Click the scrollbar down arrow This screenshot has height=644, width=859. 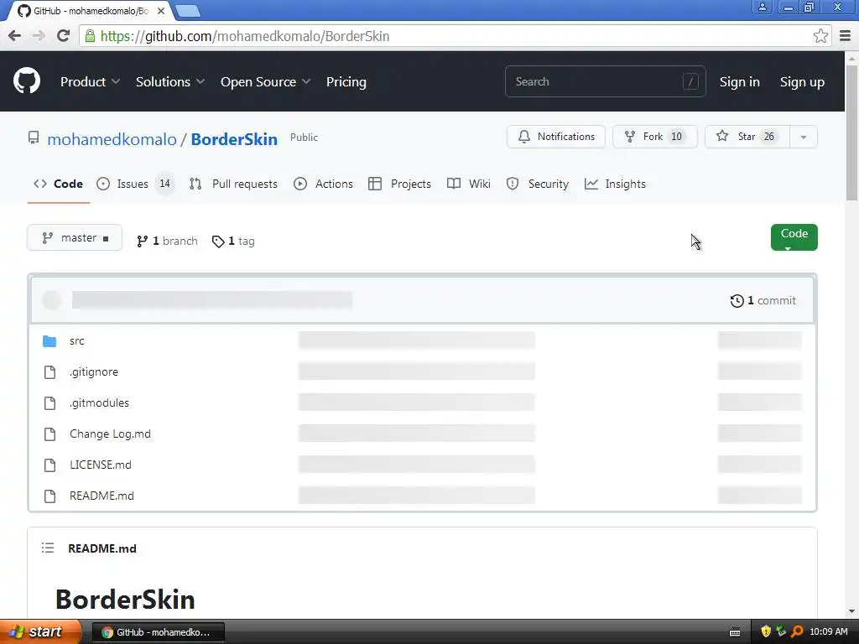pyautogui.click(x=852, y=611)
